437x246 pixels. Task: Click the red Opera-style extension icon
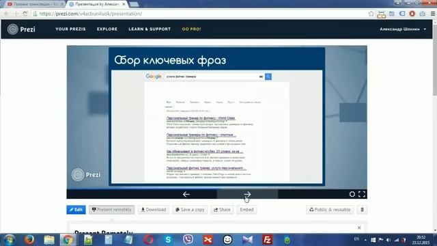[x=412, y=14]
